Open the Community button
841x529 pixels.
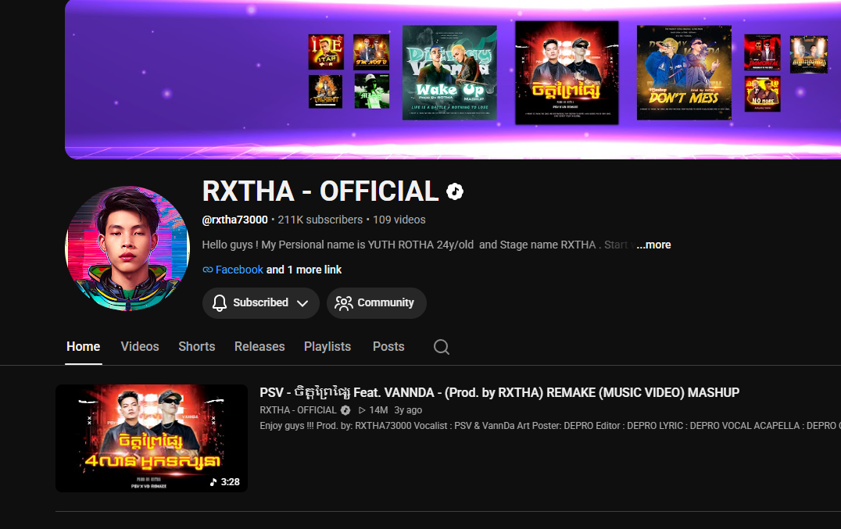(x=377, y=303)
